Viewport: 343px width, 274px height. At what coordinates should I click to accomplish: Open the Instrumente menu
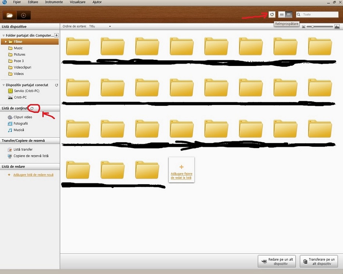[x=54, y=2]
